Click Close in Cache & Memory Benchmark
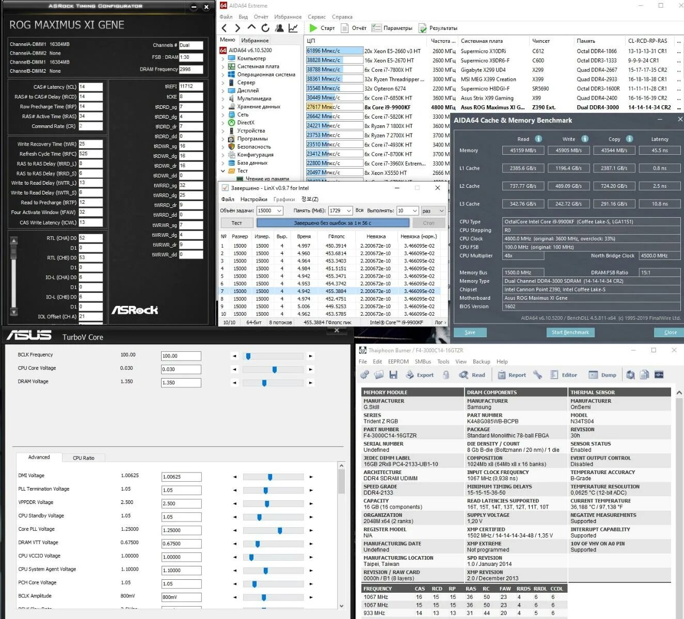 (670, 332)
